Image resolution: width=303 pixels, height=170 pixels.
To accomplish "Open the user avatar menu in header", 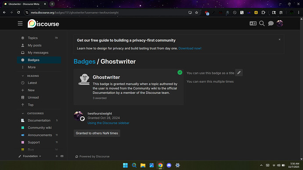I will [x=280, y=24].
